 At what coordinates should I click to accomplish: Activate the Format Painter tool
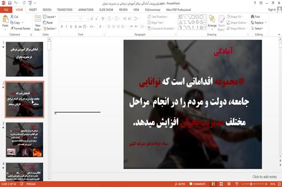tap(20, 29)
